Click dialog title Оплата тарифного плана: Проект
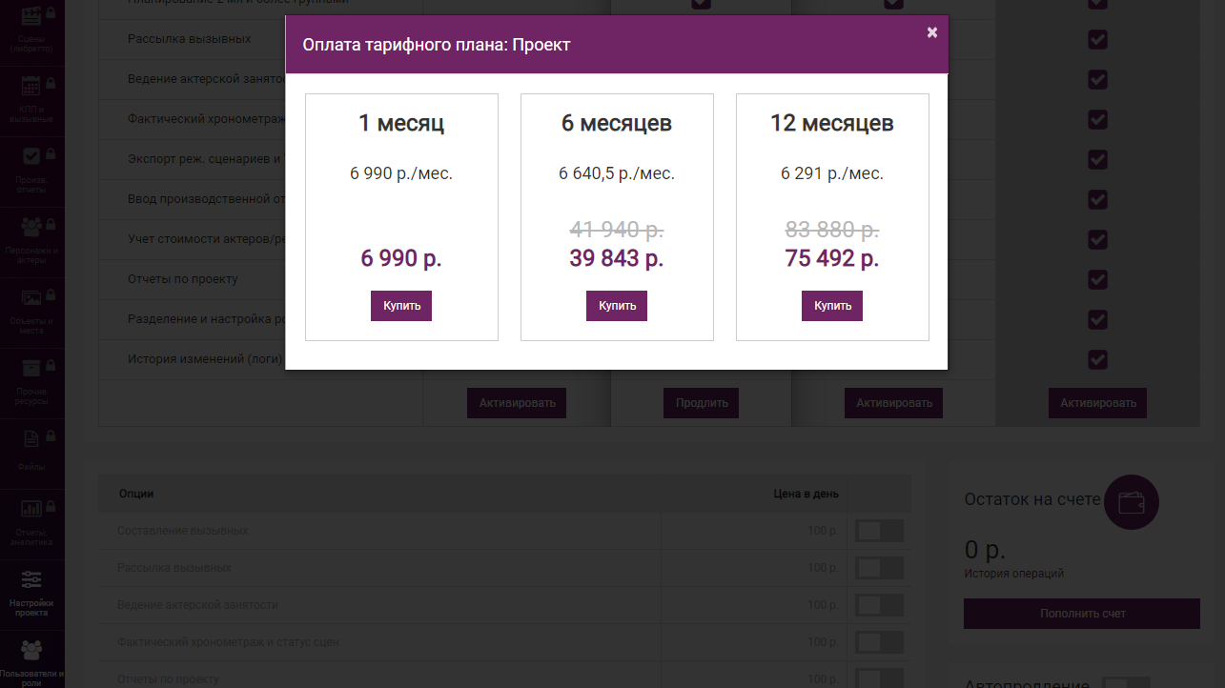This screenshot has height=688, width=1225. (x=437, y=45)
